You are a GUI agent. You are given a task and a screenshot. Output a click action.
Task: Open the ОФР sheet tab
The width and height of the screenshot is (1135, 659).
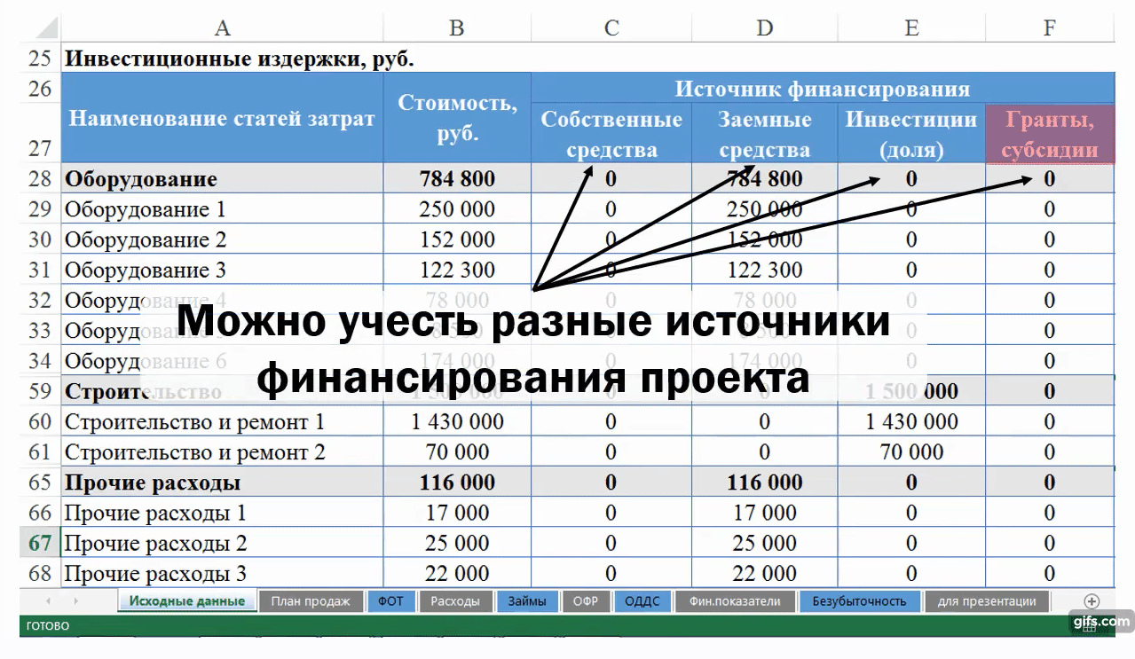click(x=585, y=601)
